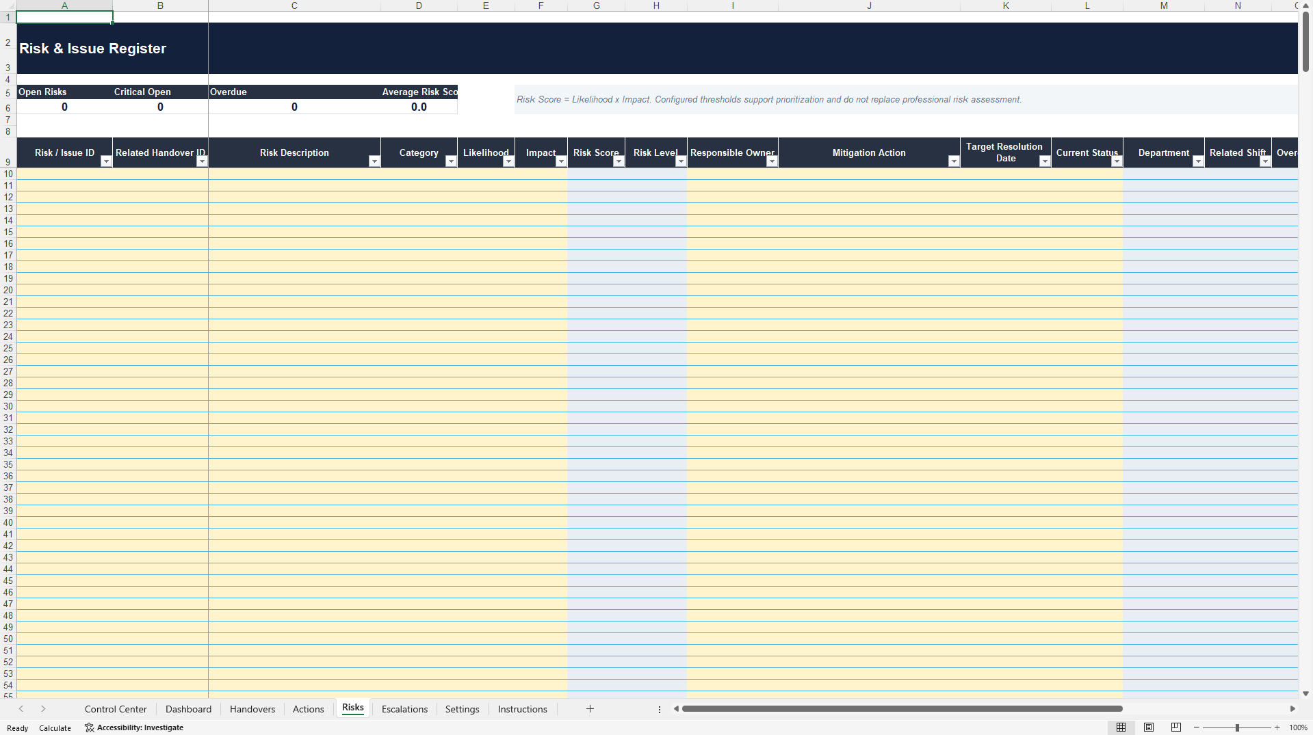Go to next sheet tab arrow

coord(43,709)
